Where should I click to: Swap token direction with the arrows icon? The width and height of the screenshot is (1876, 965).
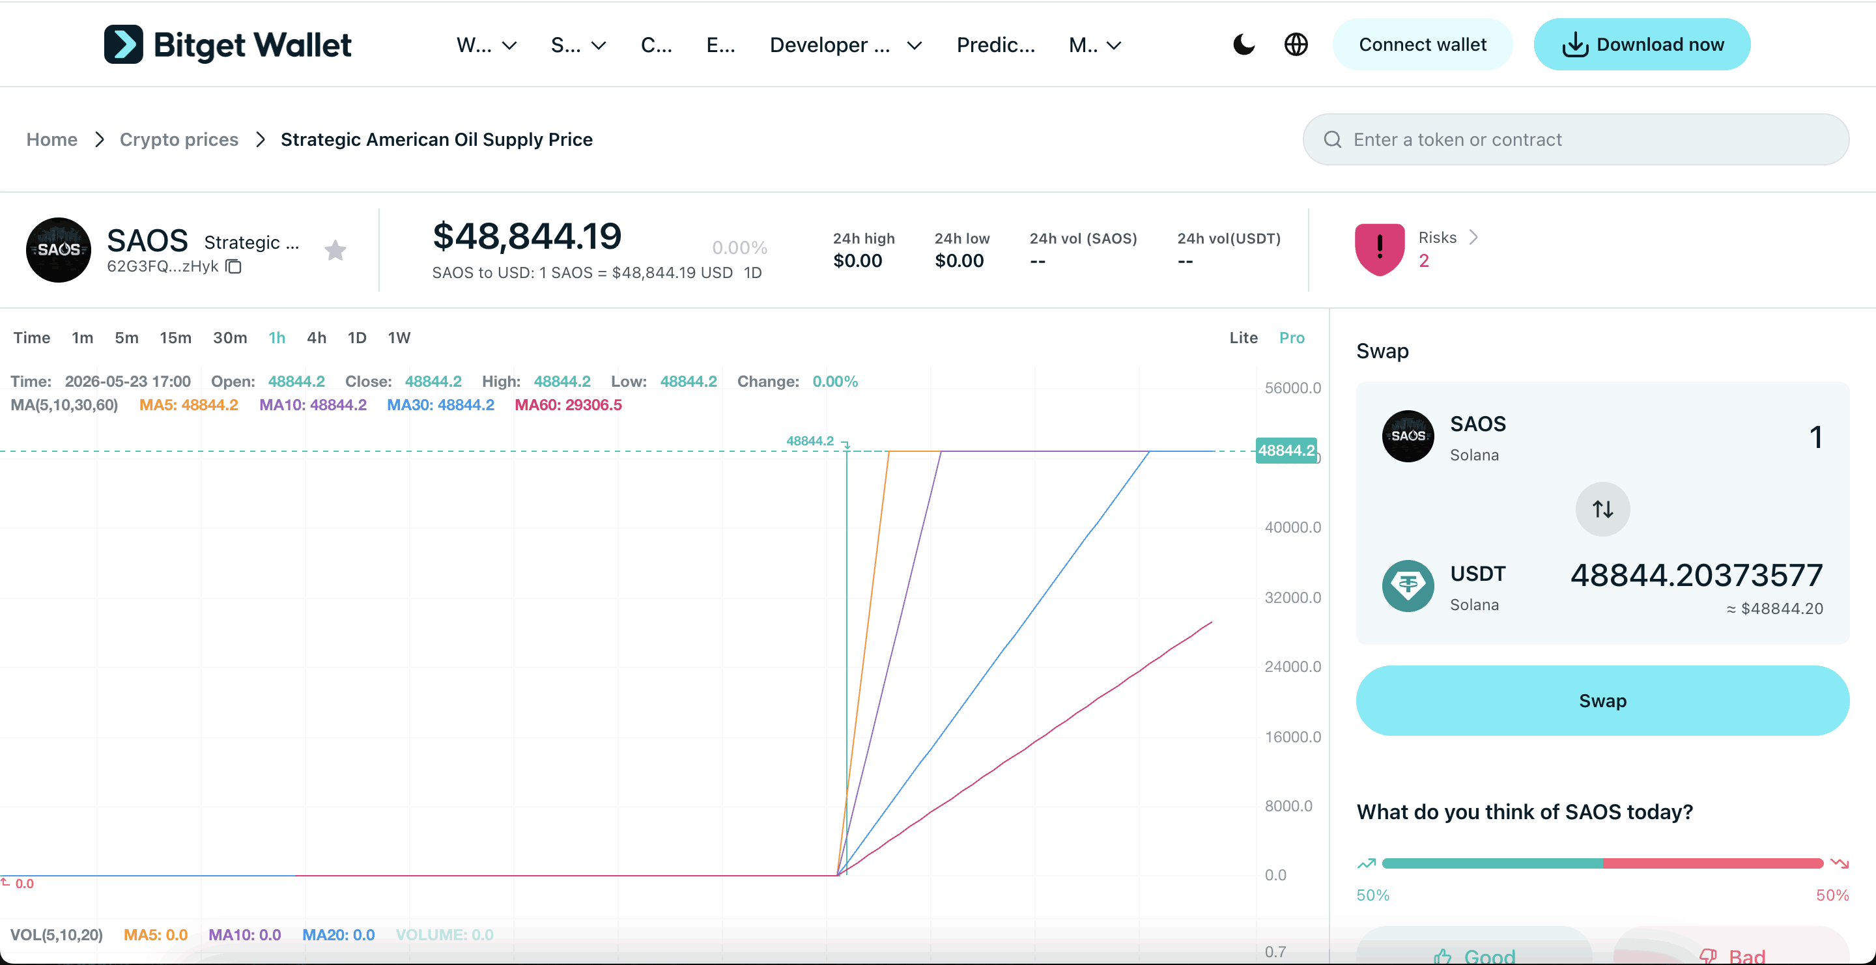[1602, 509]
